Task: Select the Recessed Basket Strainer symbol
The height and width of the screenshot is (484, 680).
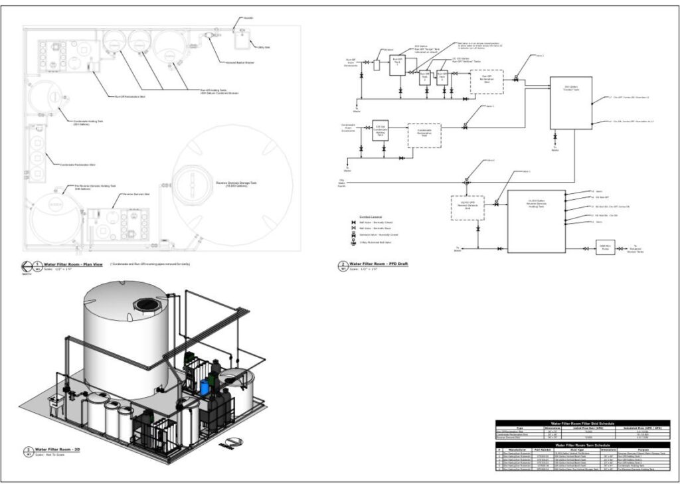Action: [209, 35]
